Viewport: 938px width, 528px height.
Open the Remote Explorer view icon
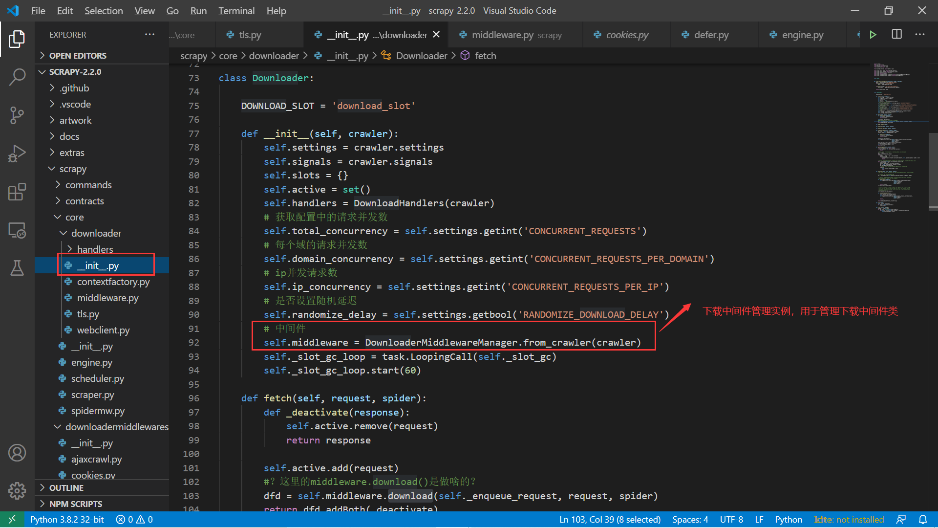17,230
